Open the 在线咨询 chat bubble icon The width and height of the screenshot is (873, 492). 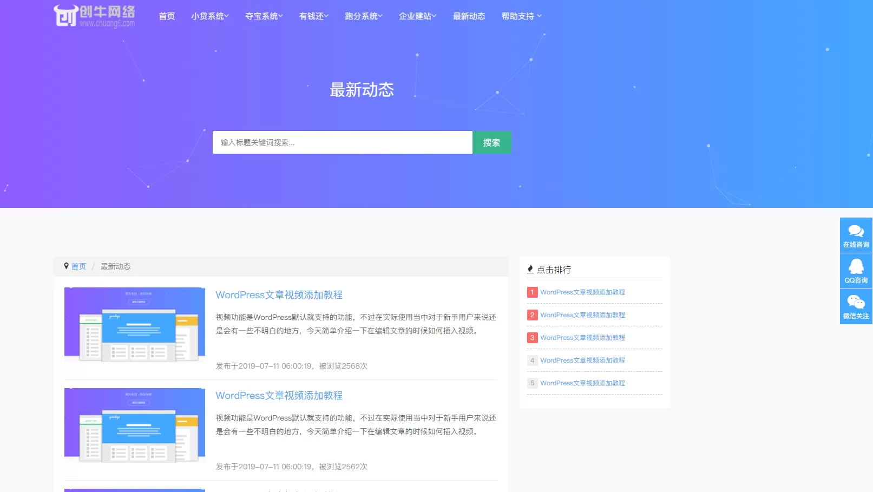coord(856,232)
